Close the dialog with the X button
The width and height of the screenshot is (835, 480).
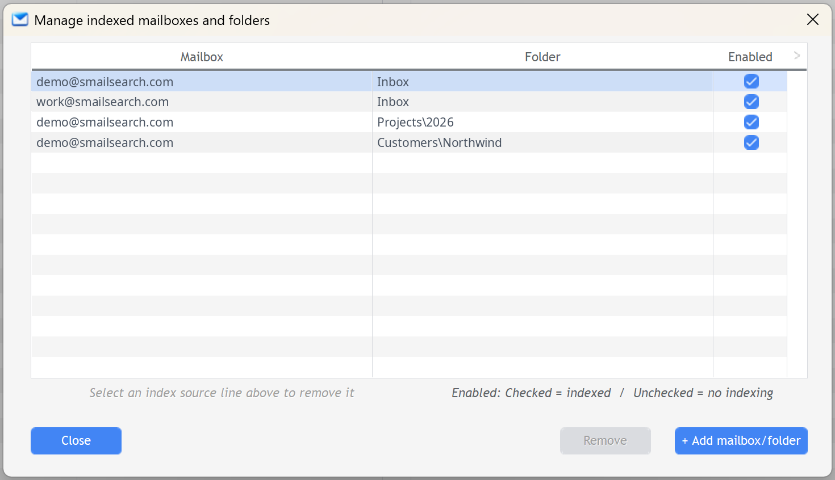pos(813,20)
